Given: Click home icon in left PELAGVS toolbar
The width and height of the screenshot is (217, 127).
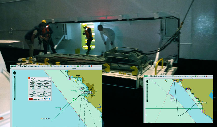Looking at the screenshot, I should click(36, 66).
